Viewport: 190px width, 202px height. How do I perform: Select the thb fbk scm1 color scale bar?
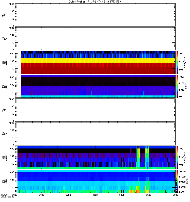[177, 86]
